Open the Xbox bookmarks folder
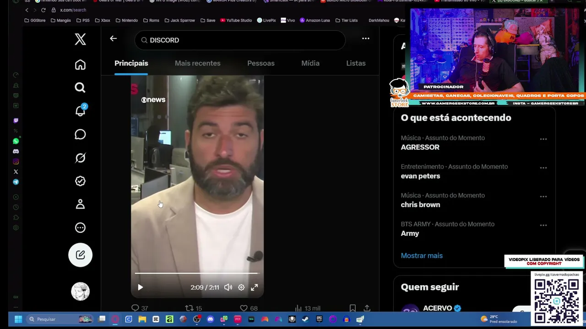Screen dimensions: 586x329 point(102,21)
